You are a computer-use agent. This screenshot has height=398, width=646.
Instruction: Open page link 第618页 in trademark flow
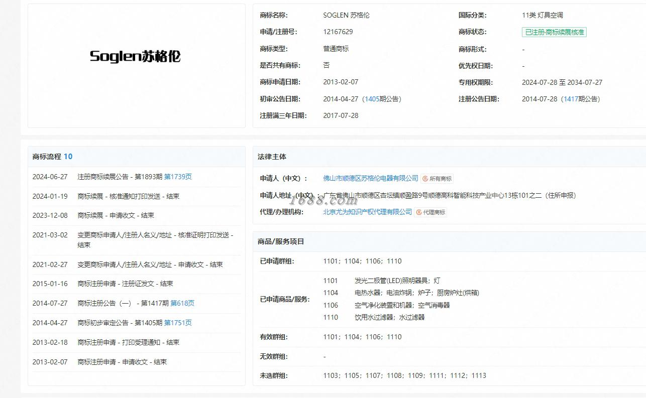point(182,303)
